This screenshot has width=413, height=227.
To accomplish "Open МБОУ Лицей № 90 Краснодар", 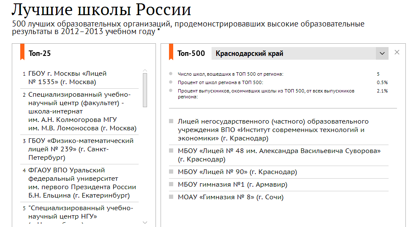I will pos(237,172).
